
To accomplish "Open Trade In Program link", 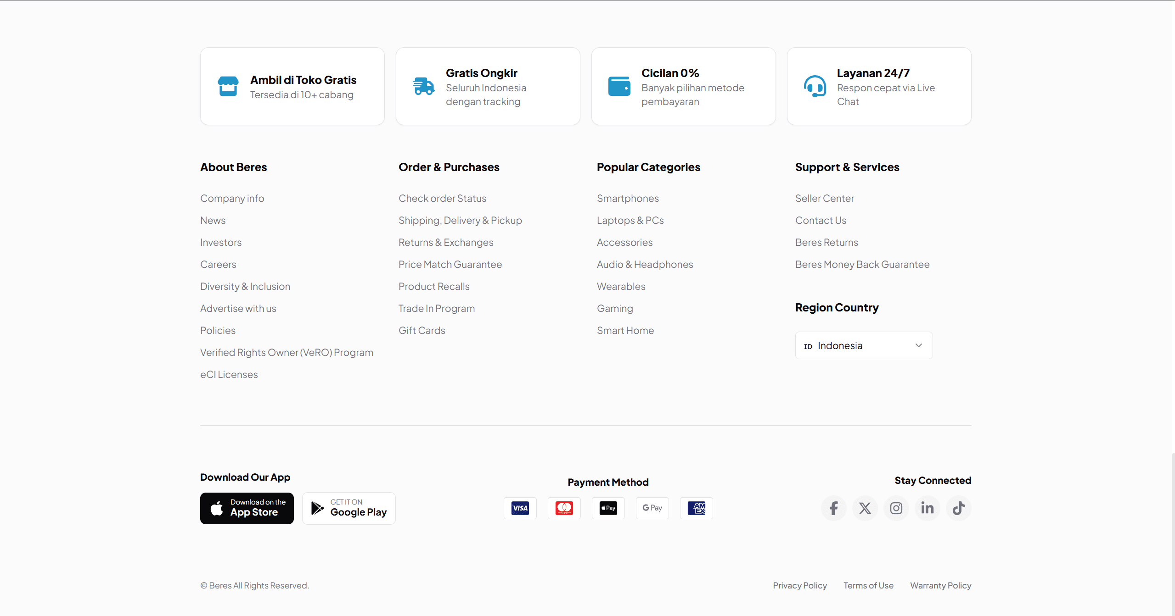I will click(x=437, y=309).
